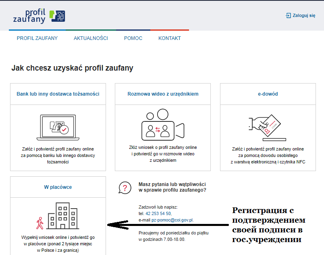Open the W placówce option heading
The image size is (324, 255).
(58, 187)
